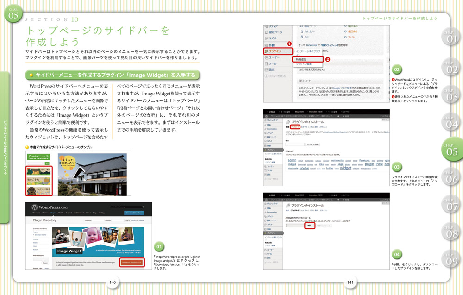Screen dimensions: 463x295
Task: Click the CHAP. 03 chapter tab bubble
Action: click(452, 95)
